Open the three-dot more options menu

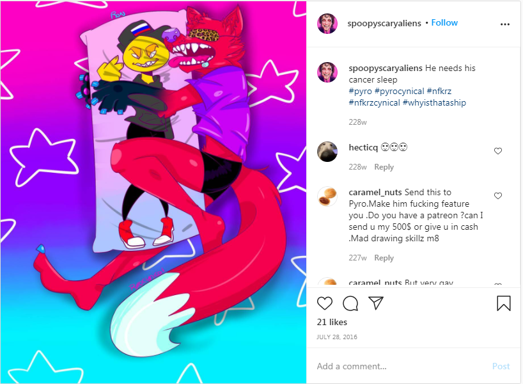[x=505, y=24]
